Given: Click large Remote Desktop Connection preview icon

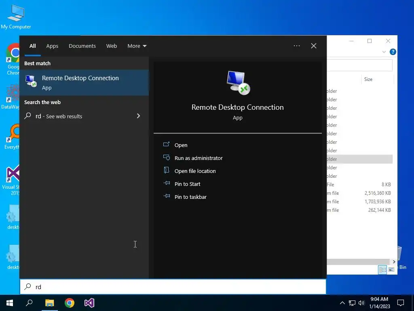Looking at the screenshot, I should (238, 83).
